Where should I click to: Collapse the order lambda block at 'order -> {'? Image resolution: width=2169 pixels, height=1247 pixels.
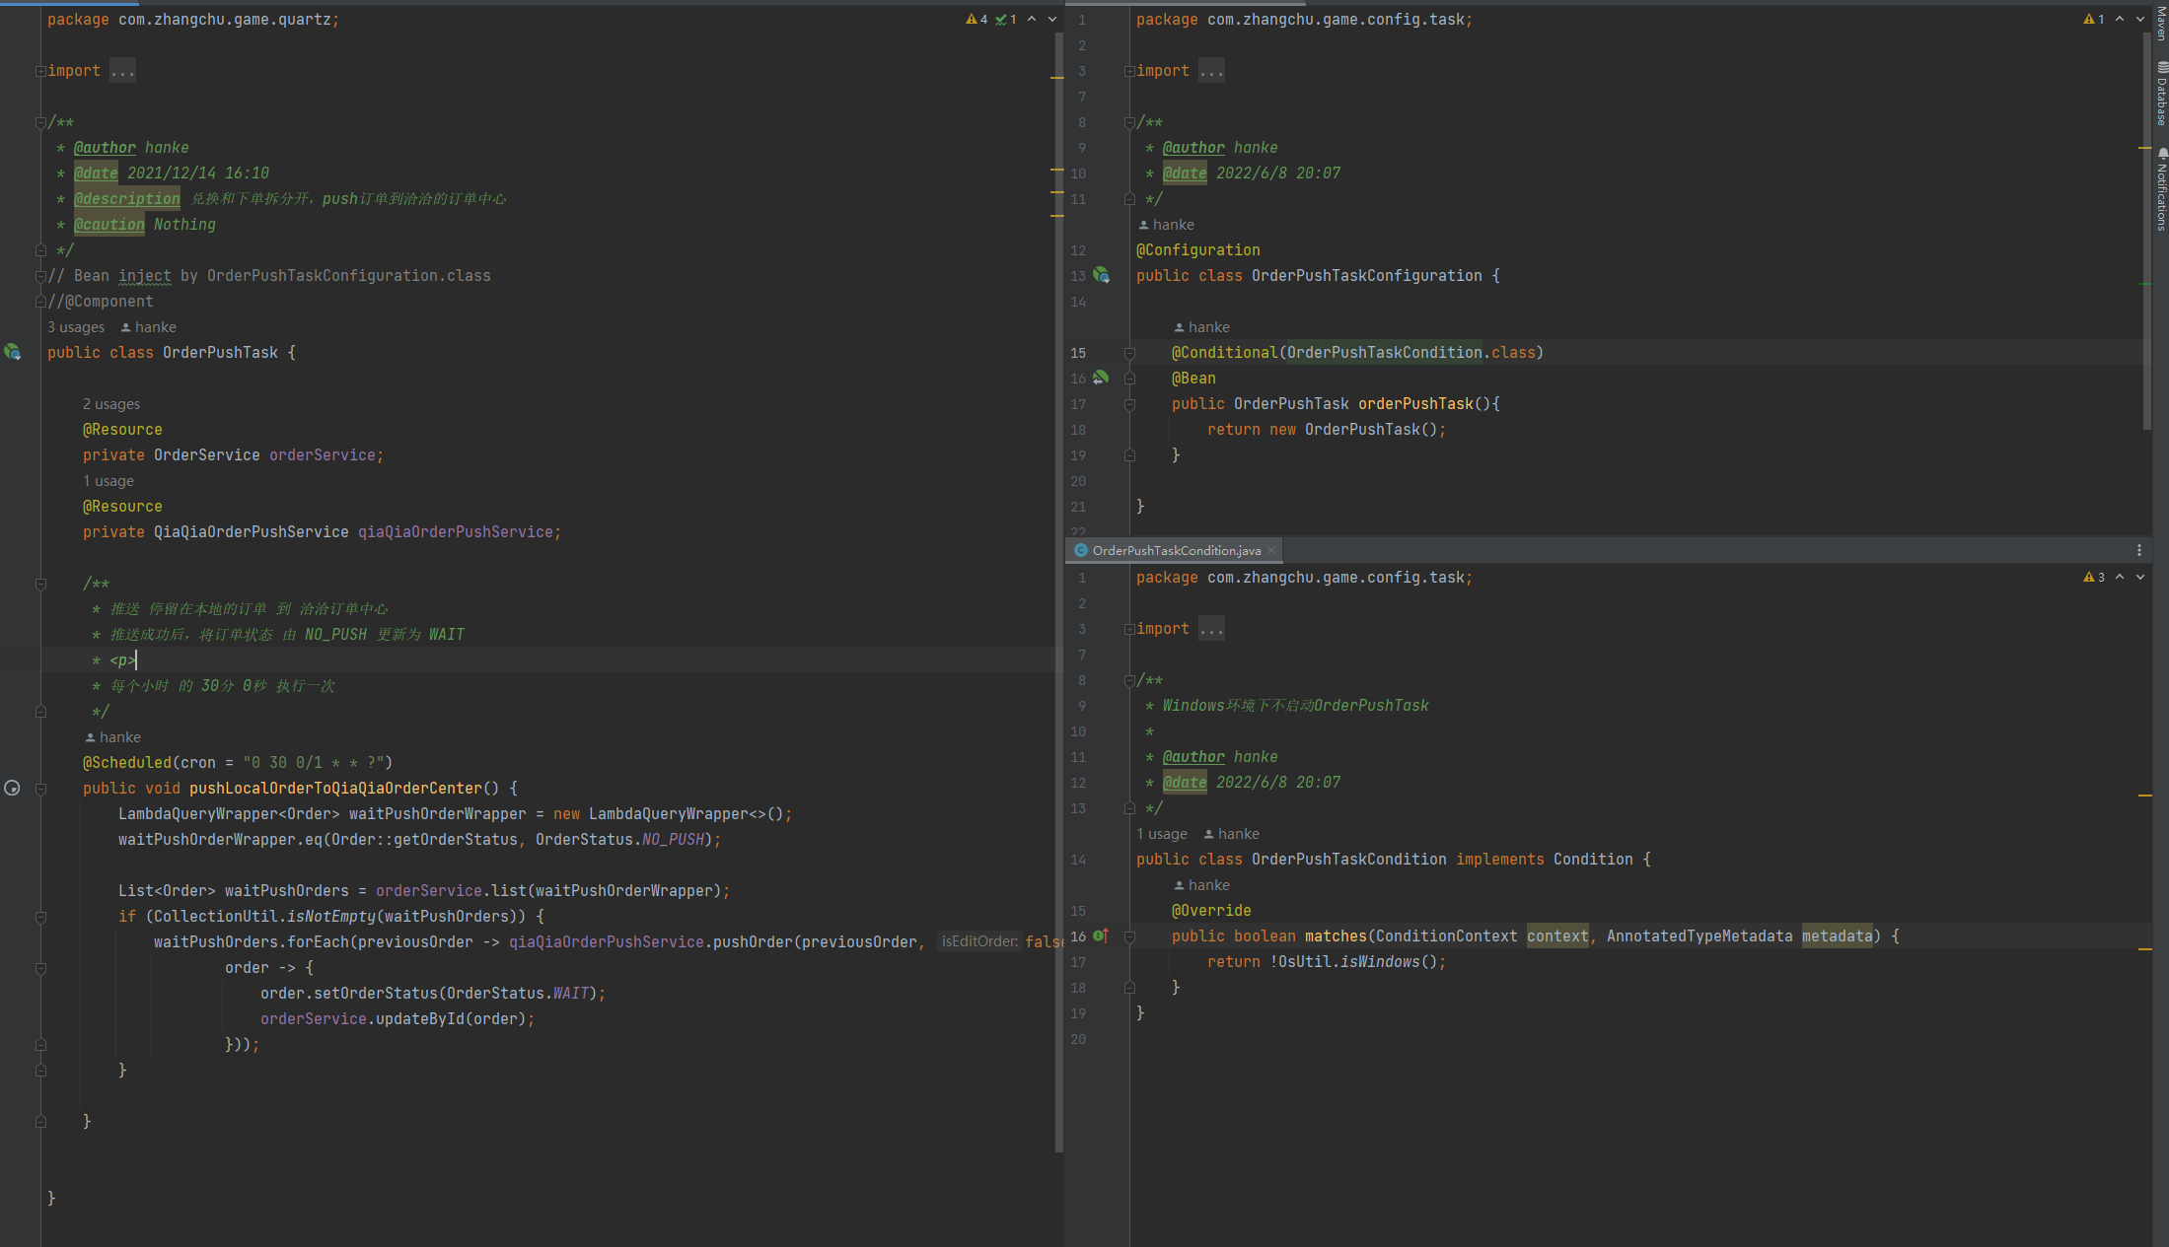click(x=40, y=968)
